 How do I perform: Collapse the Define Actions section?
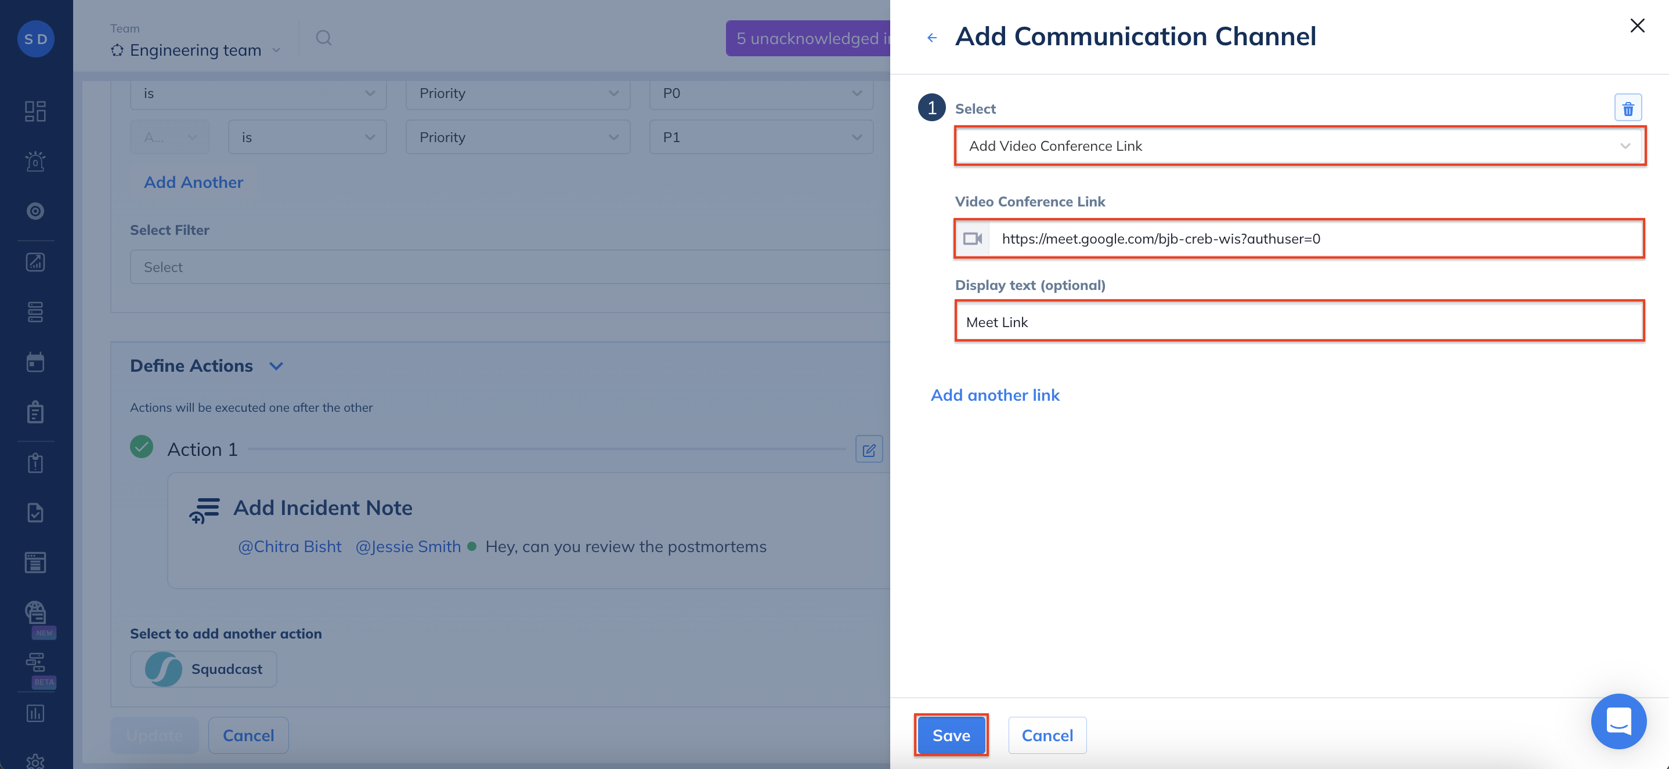[x=276, y=367]
